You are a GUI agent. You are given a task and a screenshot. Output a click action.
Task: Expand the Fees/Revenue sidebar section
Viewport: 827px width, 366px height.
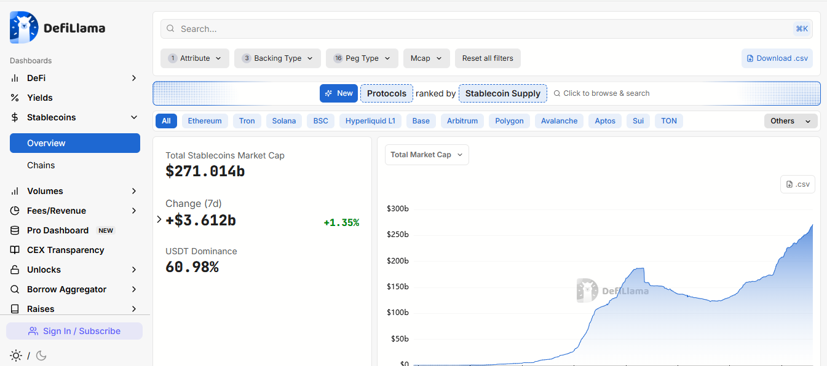[134, 211]
